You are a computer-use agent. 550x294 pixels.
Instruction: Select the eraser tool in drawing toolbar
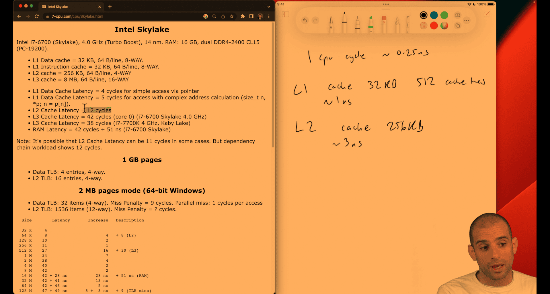(384, 24)
